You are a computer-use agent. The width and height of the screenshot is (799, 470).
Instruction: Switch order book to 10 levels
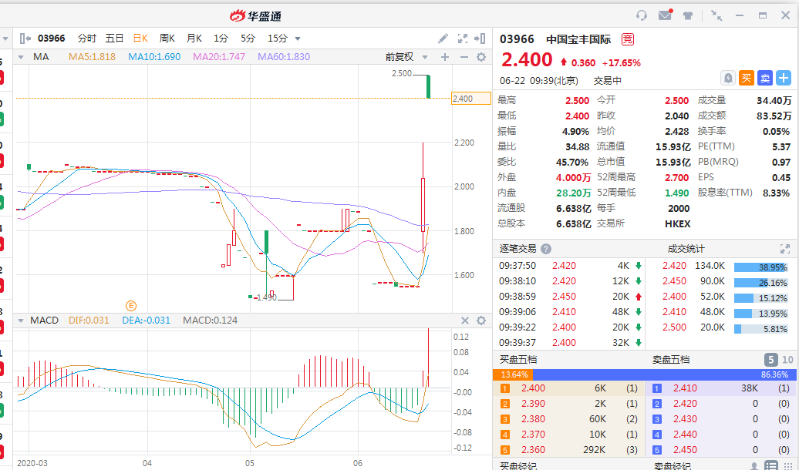[x=787, y=359]
